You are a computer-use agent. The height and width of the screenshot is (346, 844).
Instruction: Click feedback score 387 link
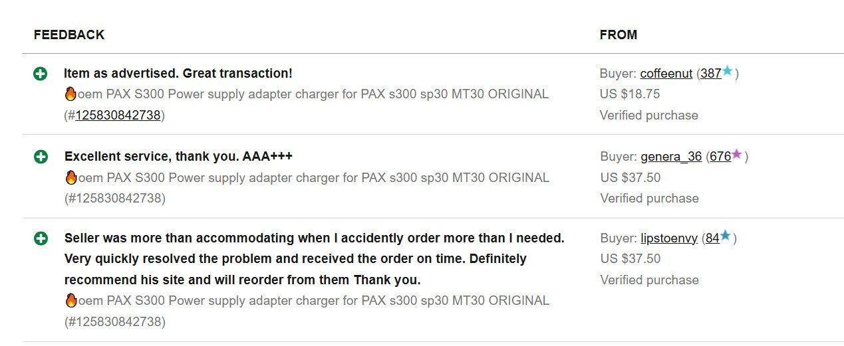(x=711, y=74)
